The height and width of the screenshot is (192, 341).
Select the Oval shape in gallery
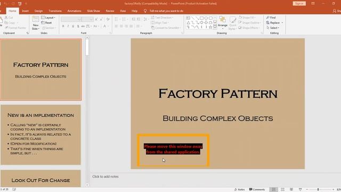(206, 18)
